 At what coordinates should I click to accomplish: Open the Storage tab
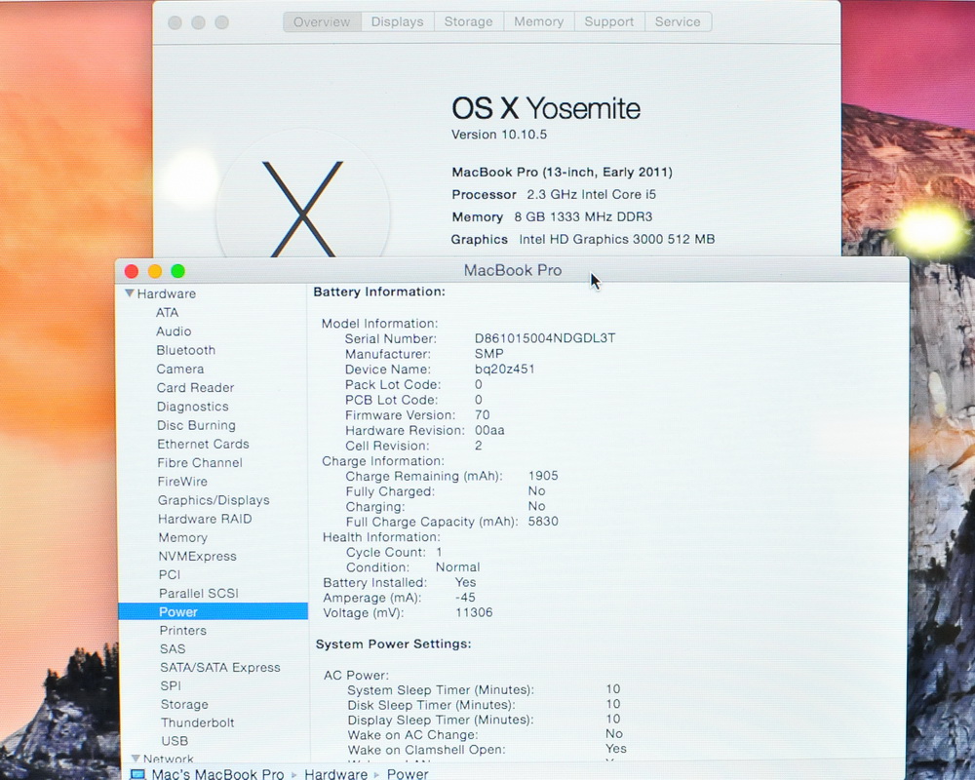[x=468, y=21]
